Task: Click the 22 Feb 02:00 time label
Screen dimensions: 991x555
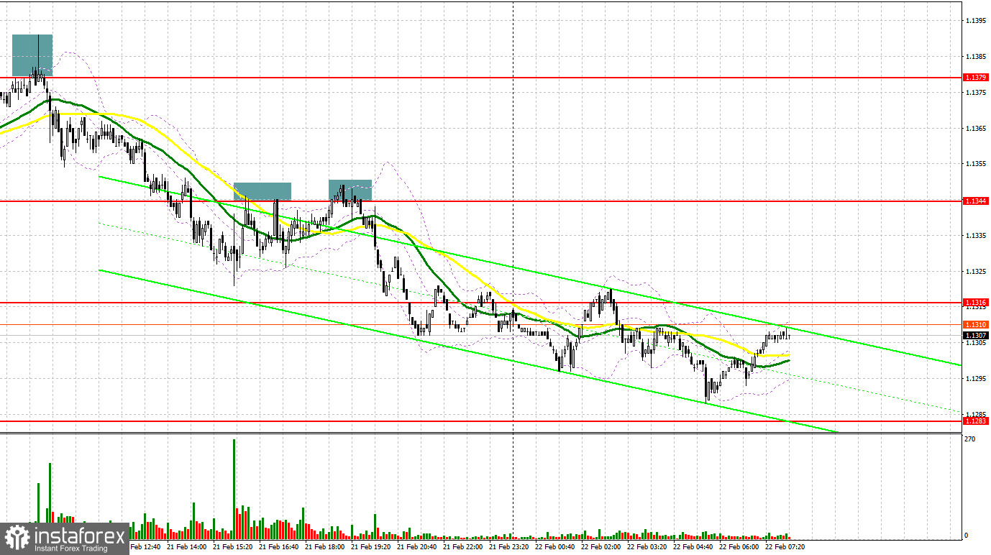Action: point(600,546)
